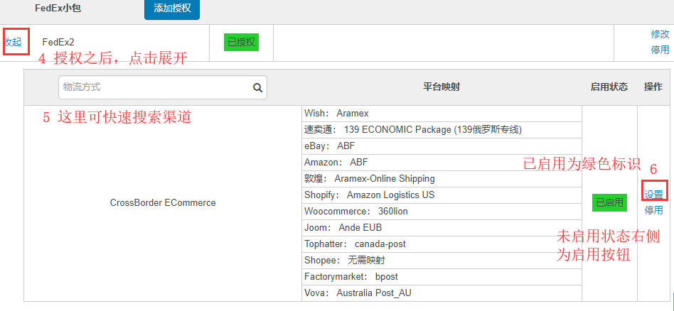The image size is (674, 311).
Task: Click 修改 link for FedEx2
Action: (x=660, y=34)
